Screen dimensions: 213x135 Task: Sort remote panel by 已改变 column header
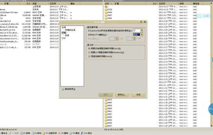[x=168, y=4]
